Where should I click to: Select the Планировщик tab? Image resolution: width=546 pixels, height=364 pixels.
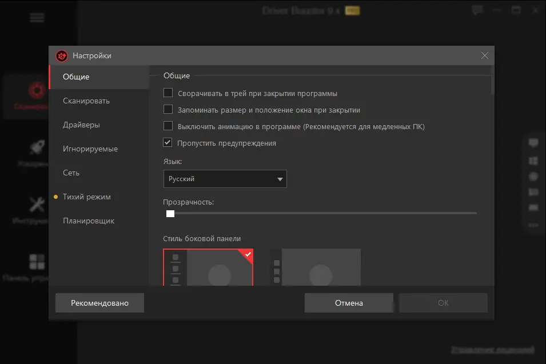(89, 221)
